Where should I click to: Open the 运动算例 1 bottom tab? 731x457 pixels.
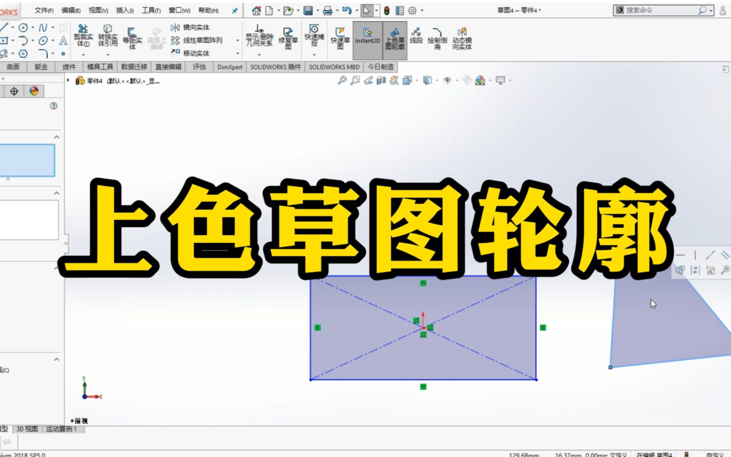click(61, 429)
